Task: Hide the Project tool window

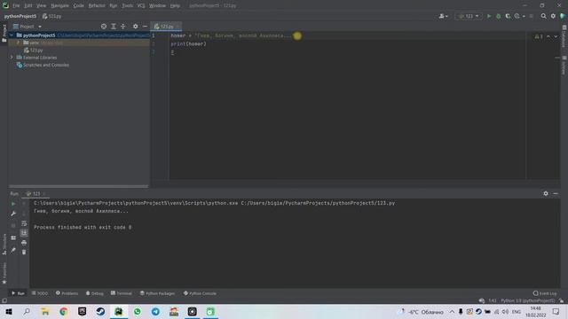Action: coord(145,27)
